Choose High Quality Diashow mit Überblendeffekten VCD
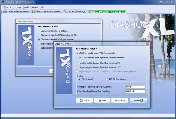176x119 pixels. tap(77, 63)
